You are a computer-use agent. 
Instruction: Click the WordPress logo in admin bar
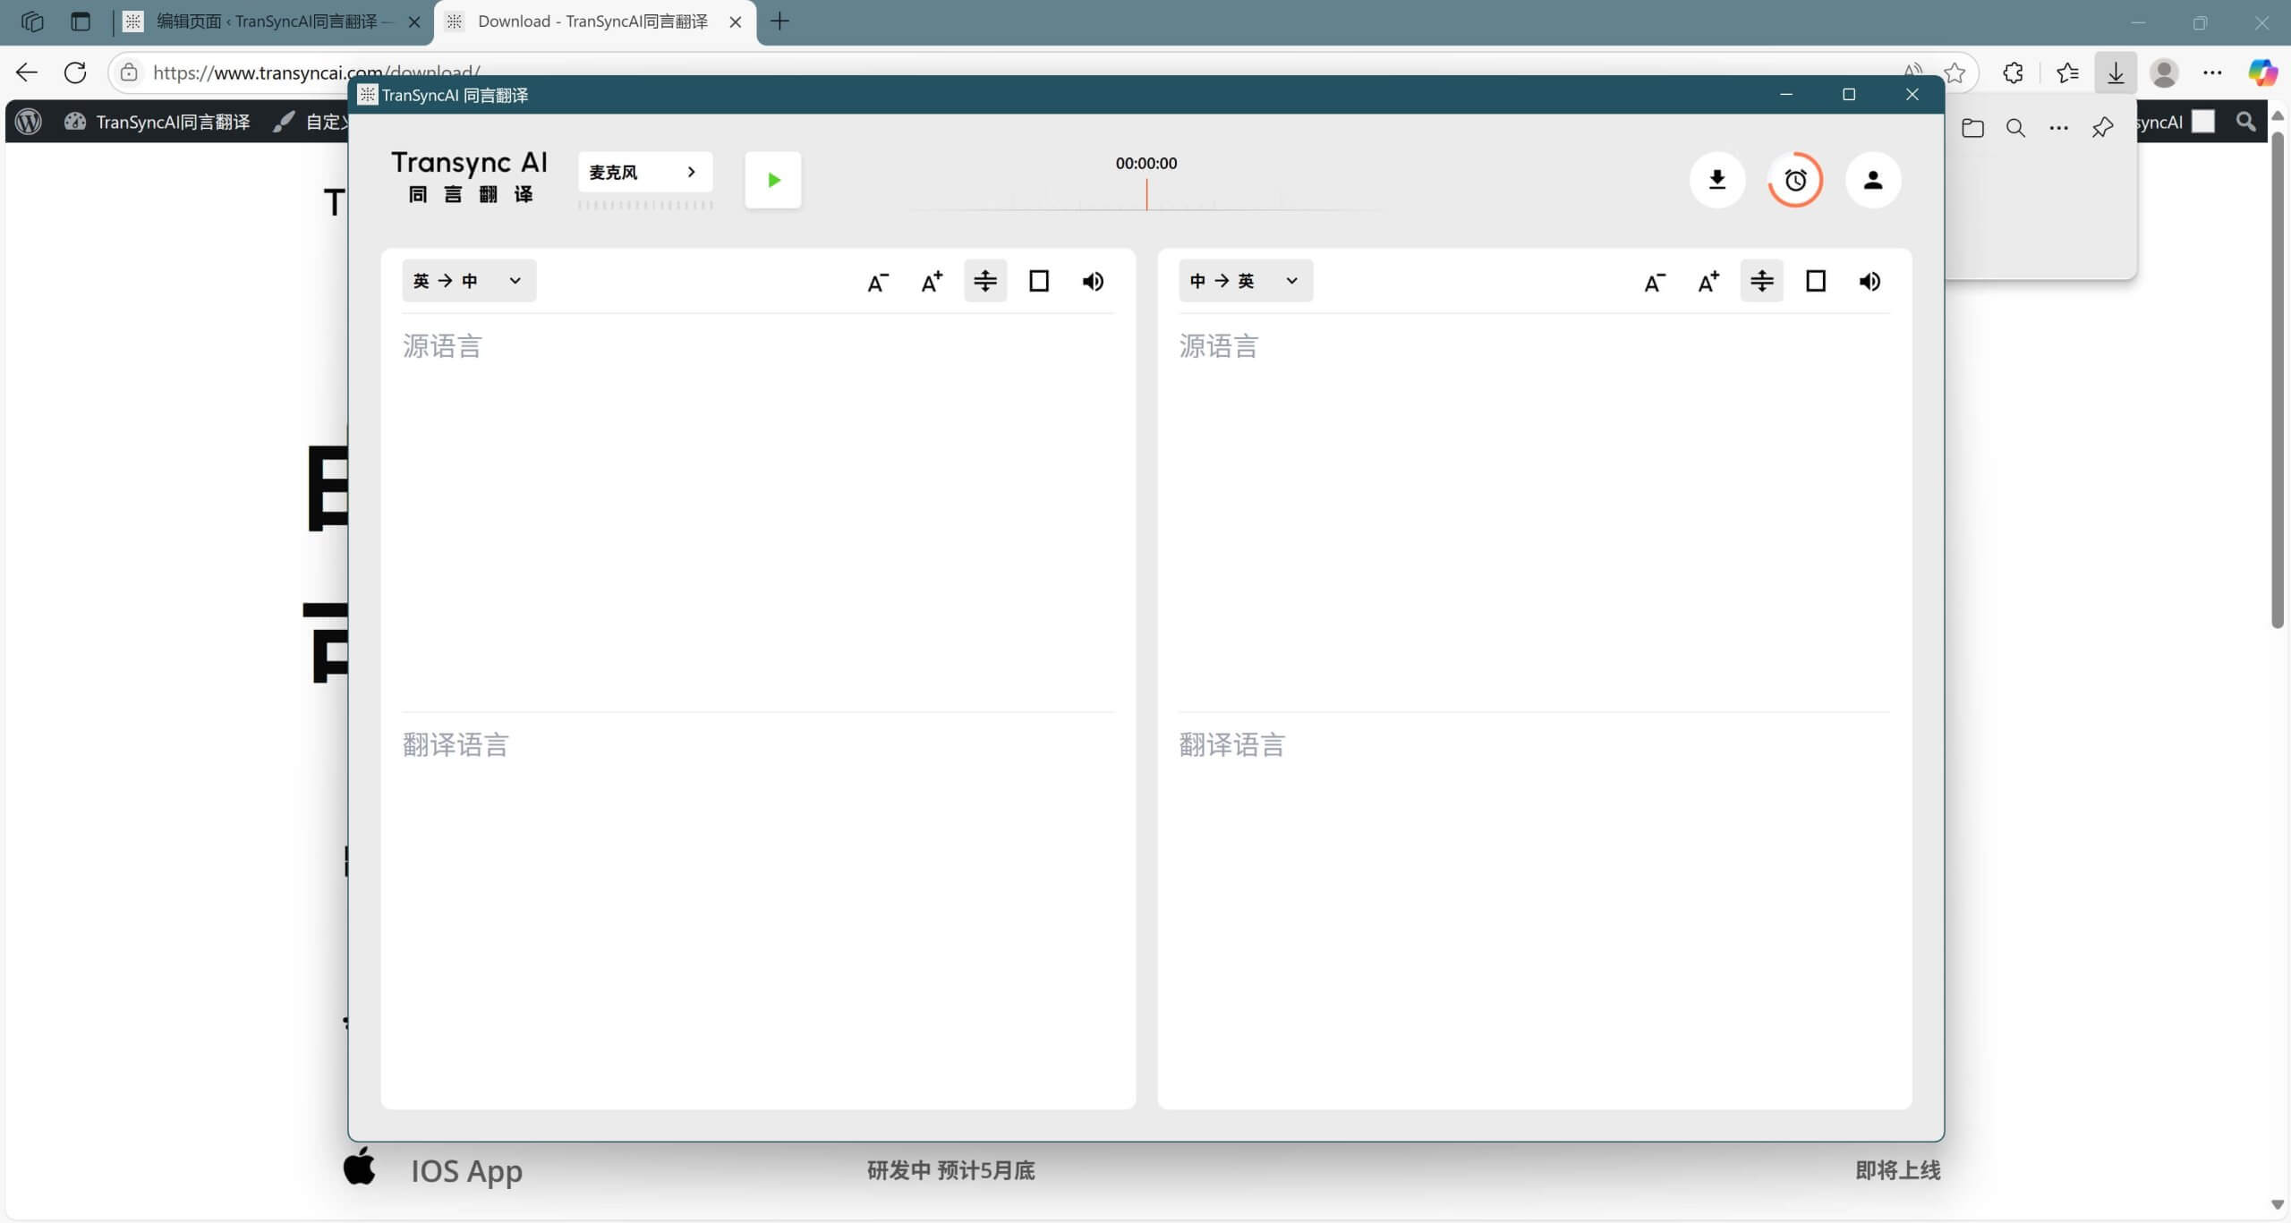click(29, 122)
